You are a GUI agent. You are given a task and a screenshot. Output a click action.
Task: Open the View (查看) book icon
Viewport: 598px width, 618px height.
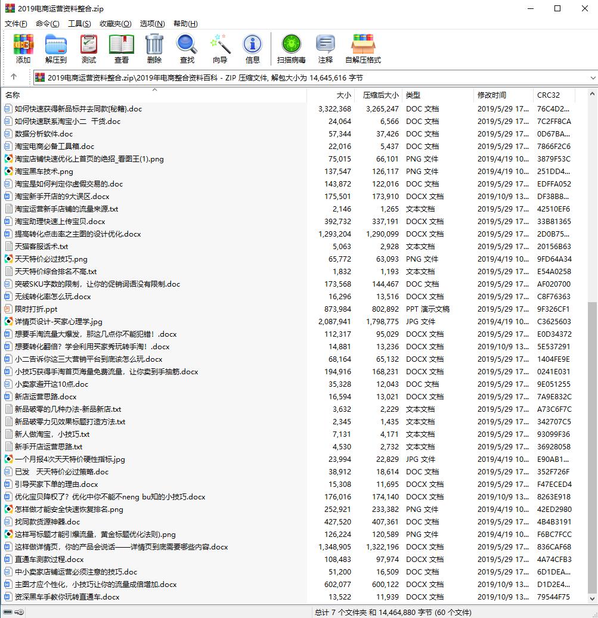(x=122, y=44)
